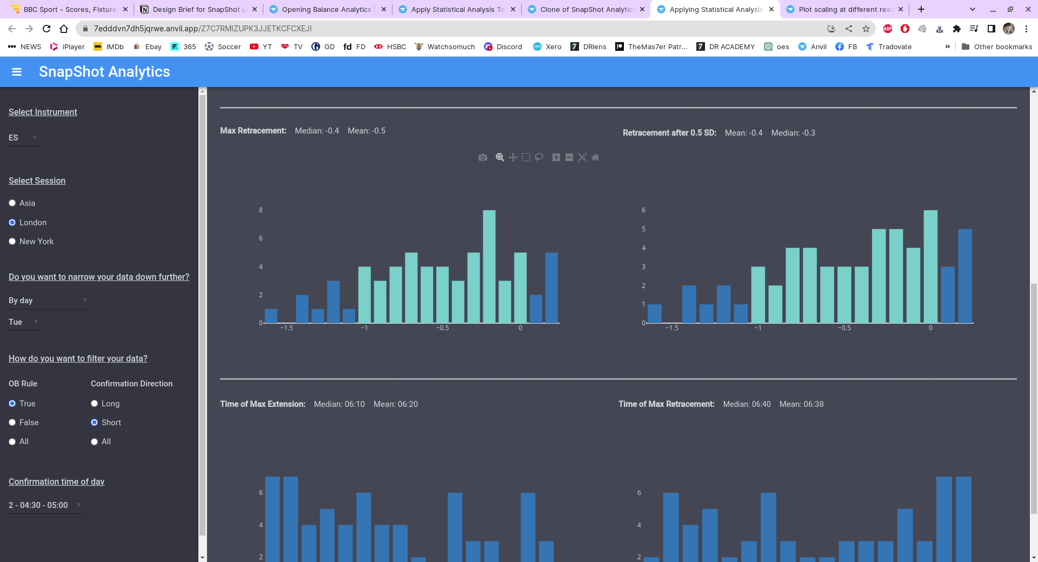Screen dimensions: 1038x562
Task: Select the Pan tool in chart toolbar
Action: (x=513, y=157)
